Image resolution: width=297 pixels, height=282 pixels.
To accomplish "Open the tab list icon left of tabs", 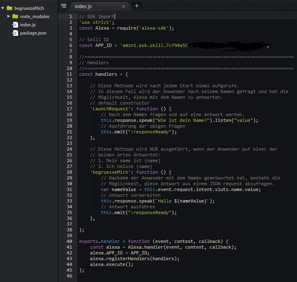I will click(x=63, y=6).
